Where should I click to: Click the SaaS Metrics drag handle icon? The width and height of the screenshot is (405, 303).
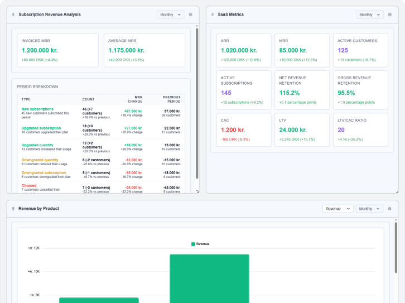(x=213, y=15)
